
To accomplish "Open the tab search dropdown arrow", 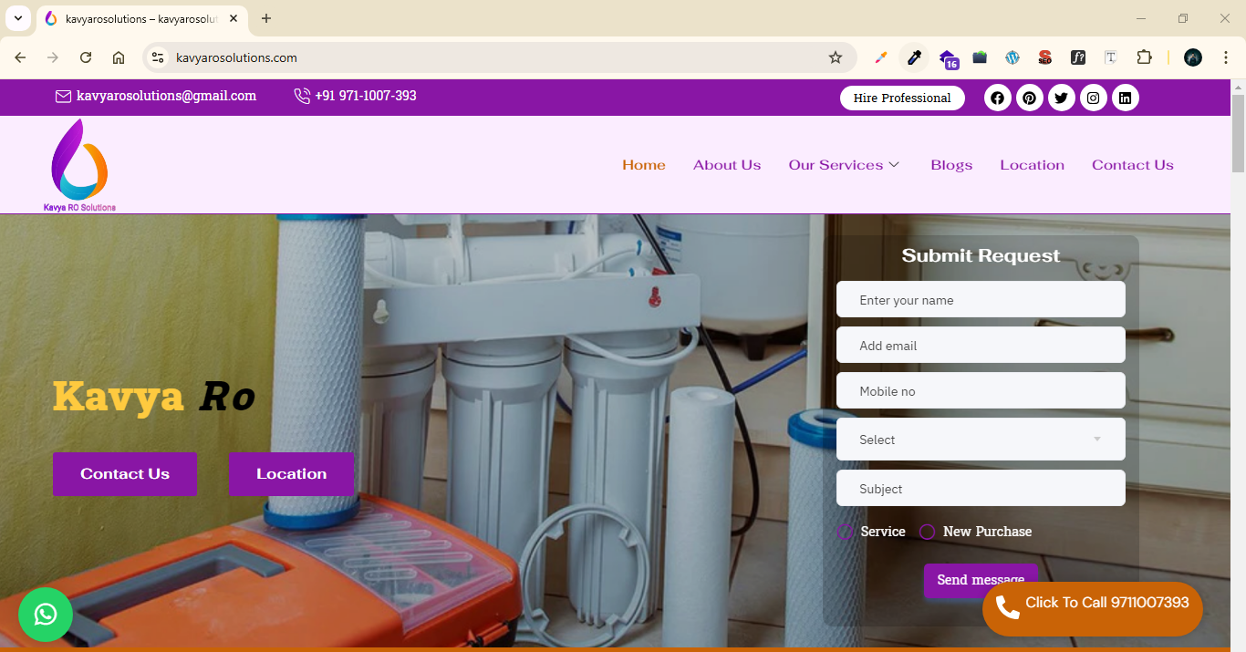I will pos(17,18).
